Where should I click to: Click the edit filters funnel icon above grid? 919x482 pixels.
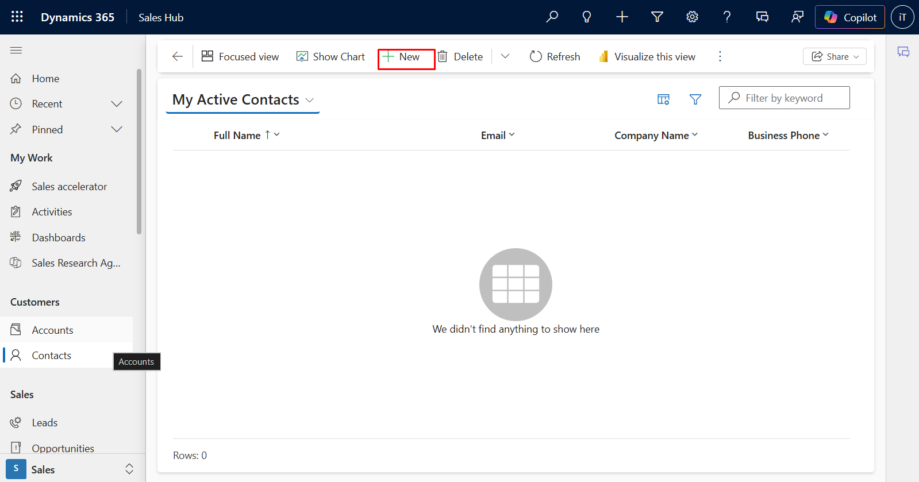pyautogui.click(x=695, y=99)
